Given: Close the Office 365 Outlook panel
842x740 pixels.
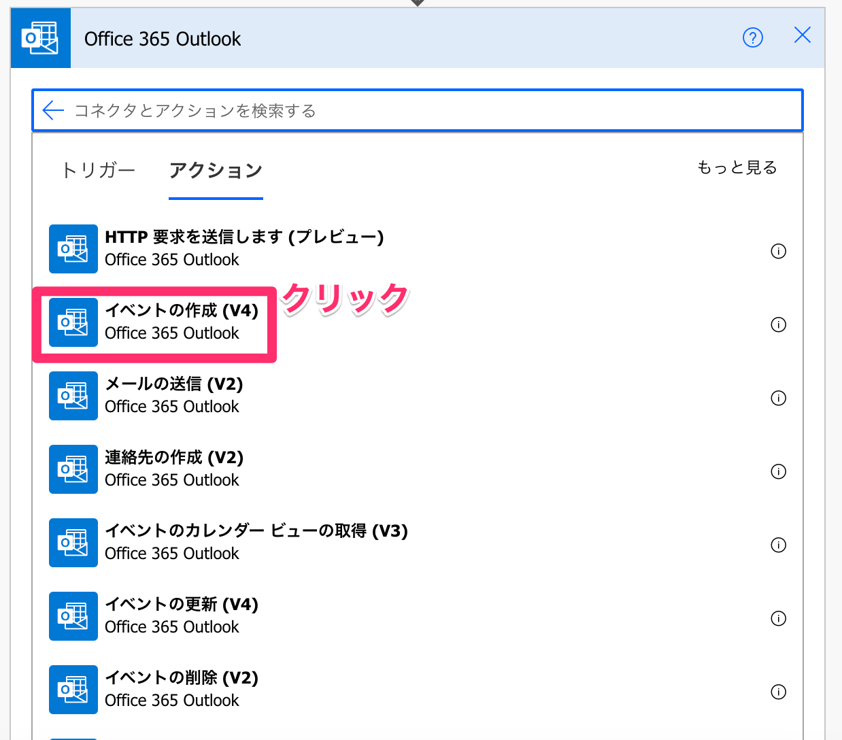Looking at the screenshot, I should click(803, 35).
